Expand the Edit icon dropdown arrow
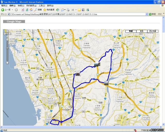The image size is (165, 132). pyautogui.click(x=76, y=10)
